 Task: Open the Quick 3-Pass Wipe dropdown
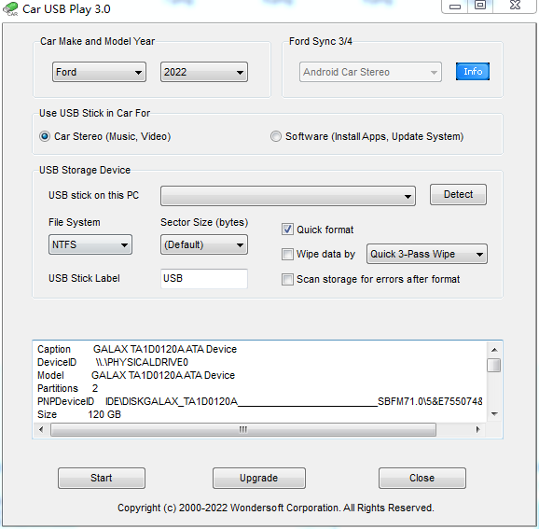click(426, 254)
